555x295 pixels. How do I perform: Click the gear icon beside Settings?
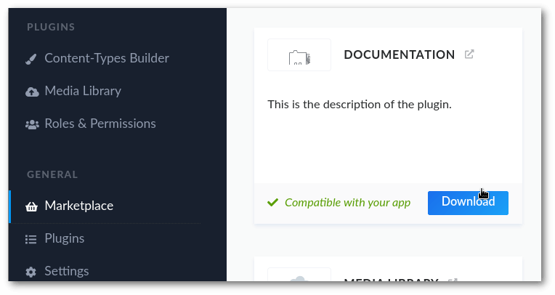point(31,272)
